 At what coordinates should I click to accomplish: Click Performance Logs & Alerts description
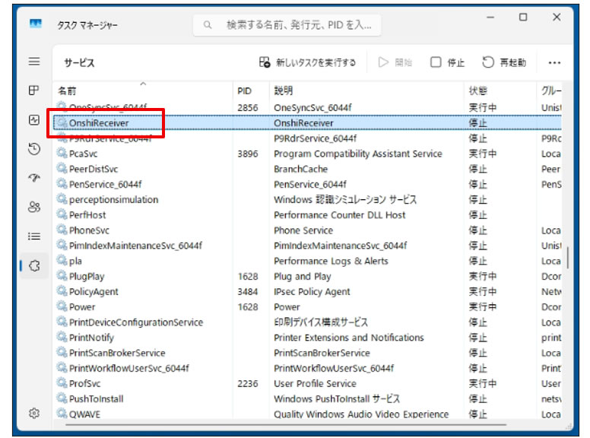(x=331, y=261)
